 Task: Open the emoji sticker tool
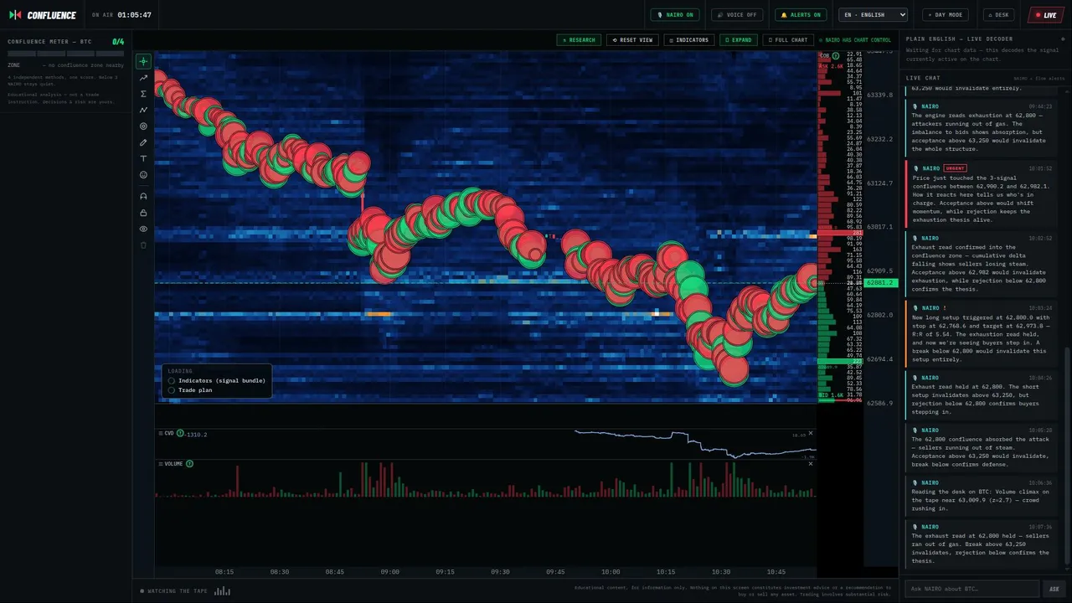coord(143,175)
